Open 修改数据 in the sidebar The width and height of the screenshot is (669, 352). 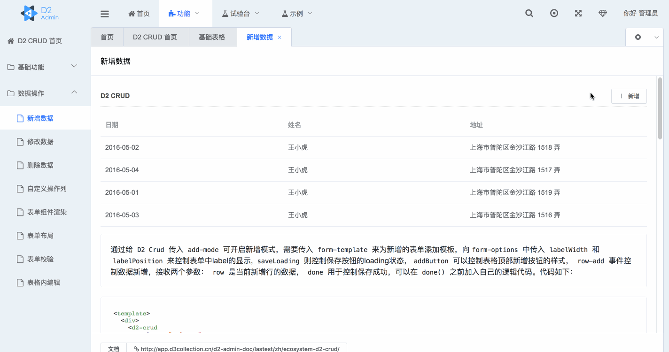tap(45, 142)
